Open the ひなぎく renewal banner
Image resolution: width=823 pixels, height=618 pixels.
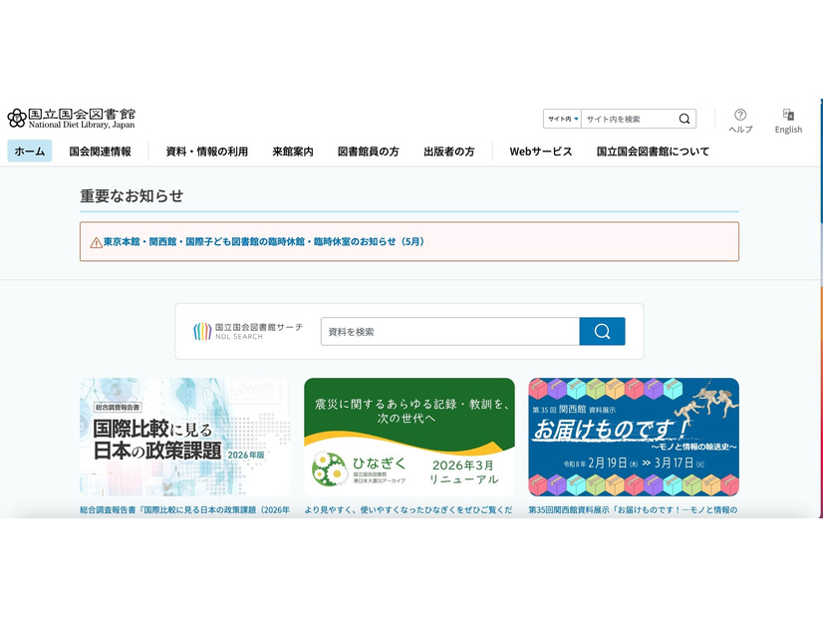(x=410, y=437)
